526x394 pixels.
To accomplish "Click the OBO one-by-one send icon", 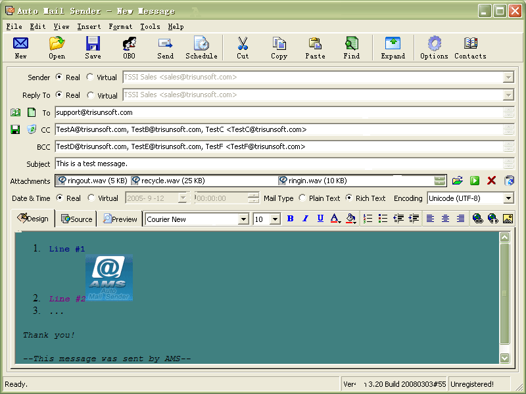I will pyautogui.click(x=129, y=47).
